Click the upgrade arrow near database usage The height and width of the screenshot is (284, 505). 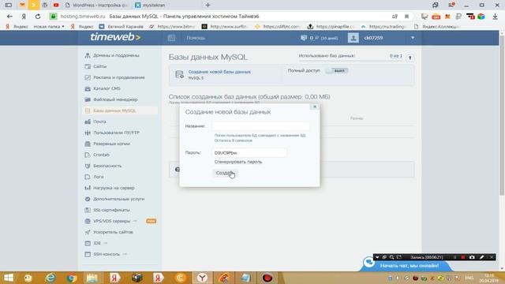[x=410, y=58]
